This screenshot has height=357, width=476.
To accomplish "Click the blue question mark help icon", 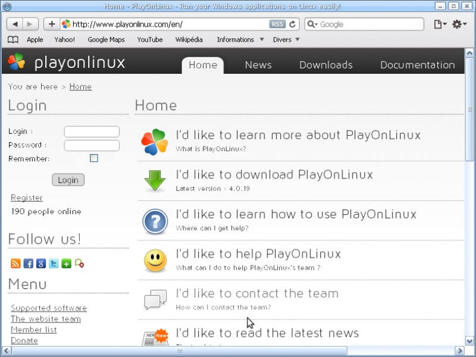I will (155, 221).
